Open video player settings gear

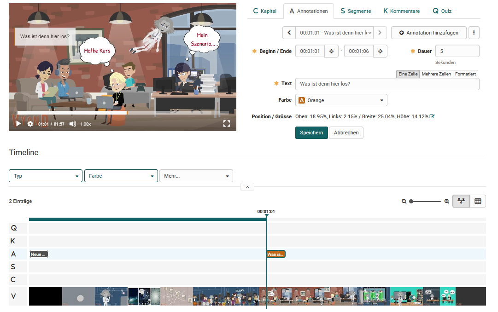(x=30, y=124)
